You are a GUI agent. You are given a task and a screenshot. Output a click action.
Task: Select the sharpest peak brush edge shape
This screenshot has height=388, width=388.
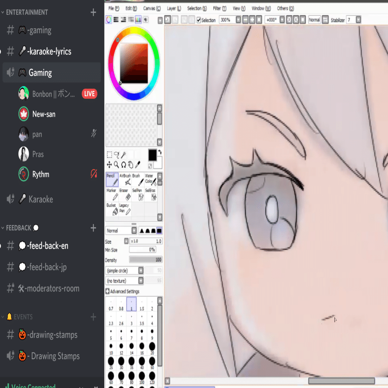click(142, 231)
